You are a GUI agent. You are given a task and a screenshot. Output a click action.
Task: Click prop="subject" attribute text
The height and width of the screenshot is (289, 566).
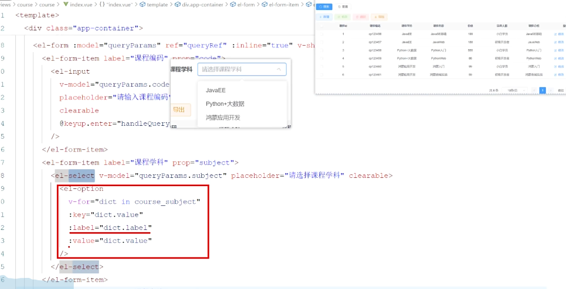coord(203,163)
